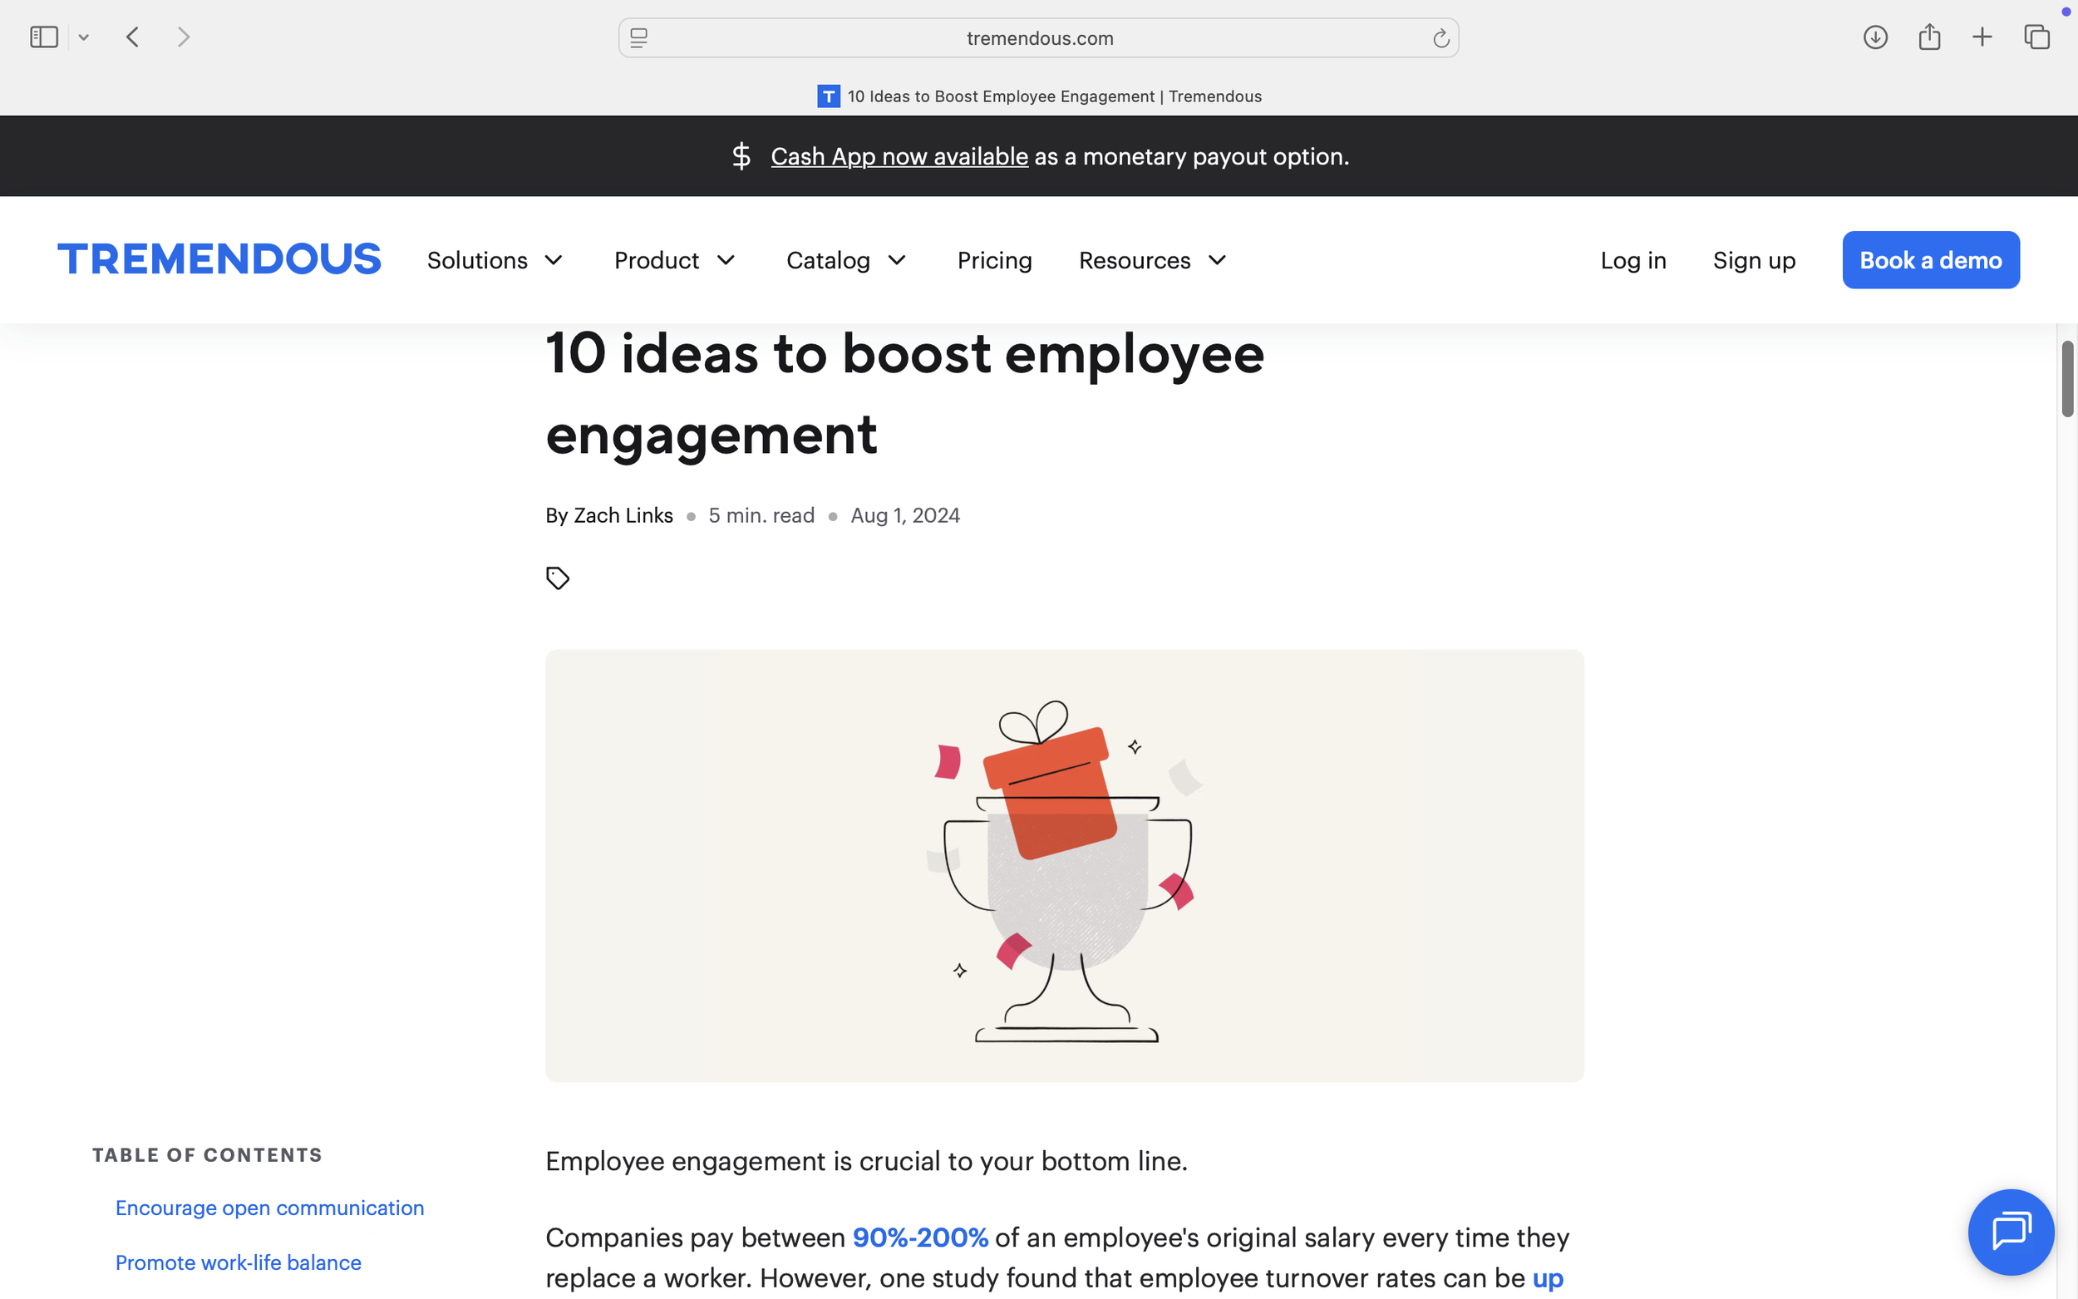Click the author name Zach Links

click(623, 515)
